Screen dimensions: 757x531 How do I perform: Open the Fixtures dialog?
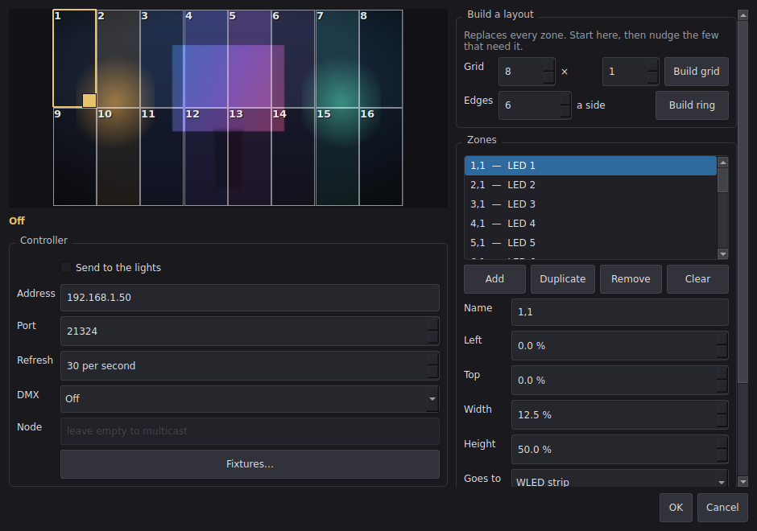point(250,464)
